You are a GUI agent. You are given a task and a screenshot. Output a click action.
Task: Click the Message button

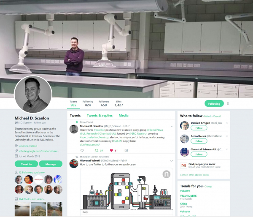click(51, 164)
